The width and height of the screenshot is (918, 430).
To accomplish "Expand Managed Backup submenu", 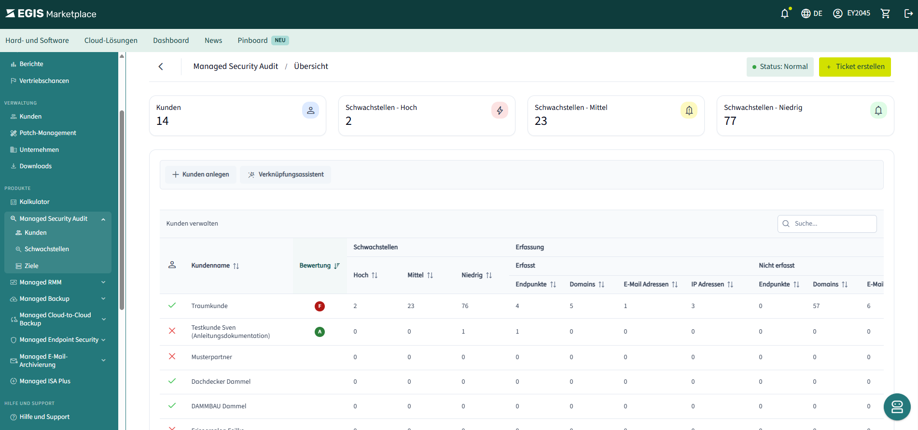I will click(103, 299).
